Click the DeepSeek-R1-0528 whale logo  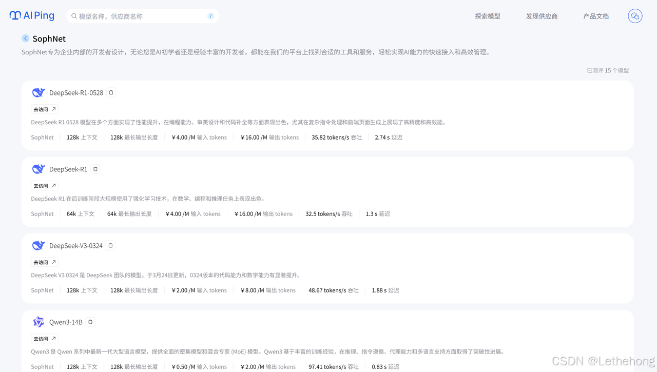(x=38, y=93)
